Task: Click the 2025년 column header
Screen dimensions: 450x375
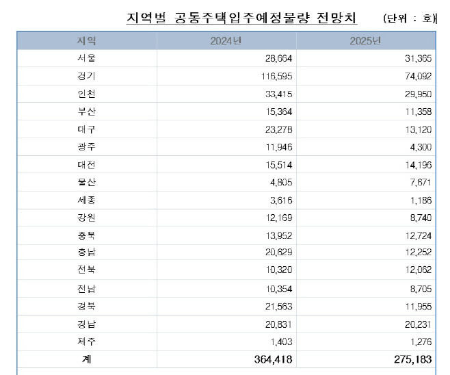Action: pos(365,41)
